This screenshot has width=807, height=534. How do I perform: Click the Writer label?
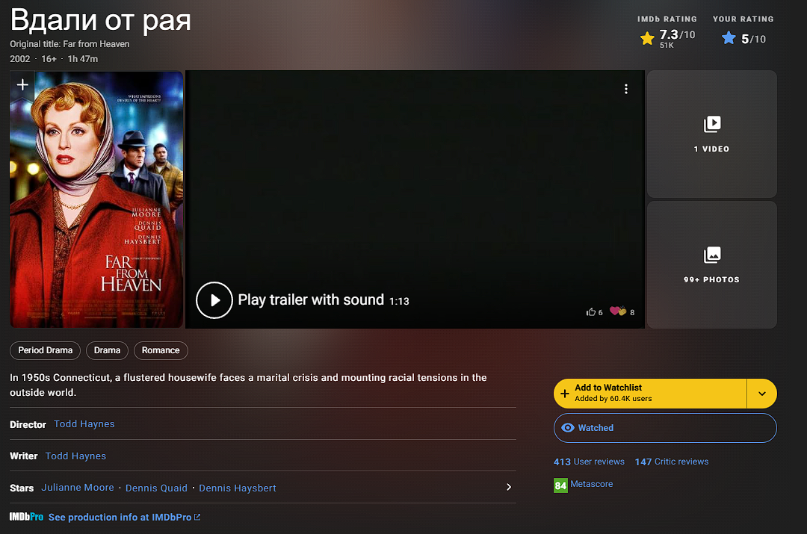pos(24,456)
